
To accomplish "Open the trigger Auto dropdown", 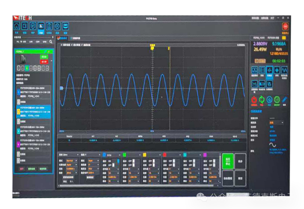I will (x=94, y=161).
